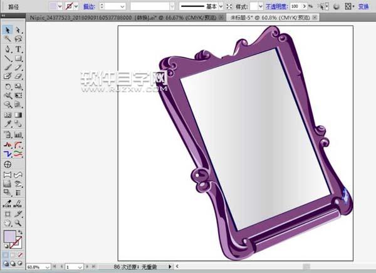Open the stroke color dropdown in control bar
The height and width of the screenshot is (273, 376).
[x=76, y=6]
